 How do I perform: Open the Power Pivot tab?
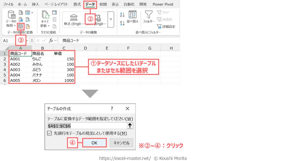click(162, 4)
